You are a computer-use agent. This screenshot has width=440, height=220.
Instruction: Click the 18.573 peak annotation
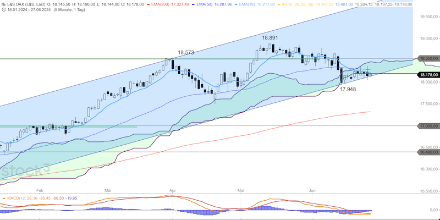[186, 52]
